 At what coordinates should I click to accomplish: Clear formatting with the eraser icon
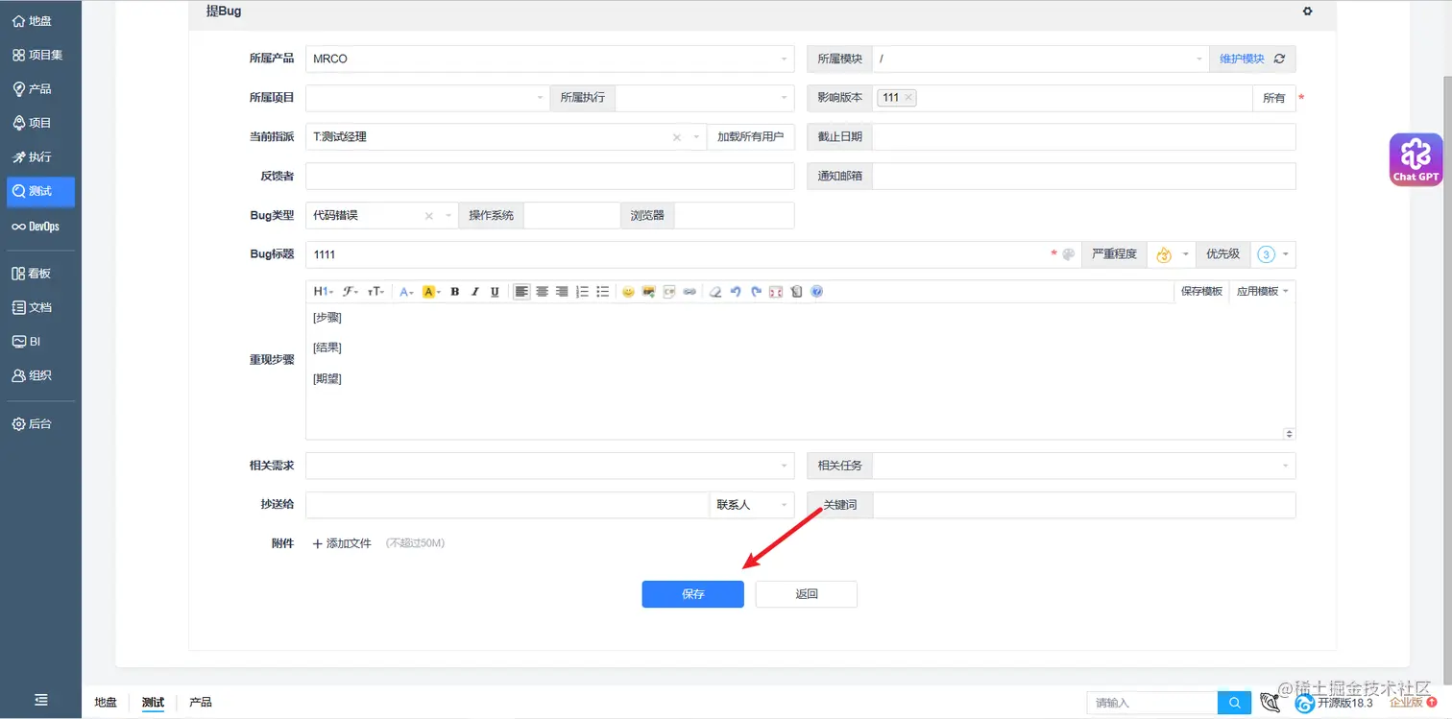pyautogui.click(x=715, y=292)
